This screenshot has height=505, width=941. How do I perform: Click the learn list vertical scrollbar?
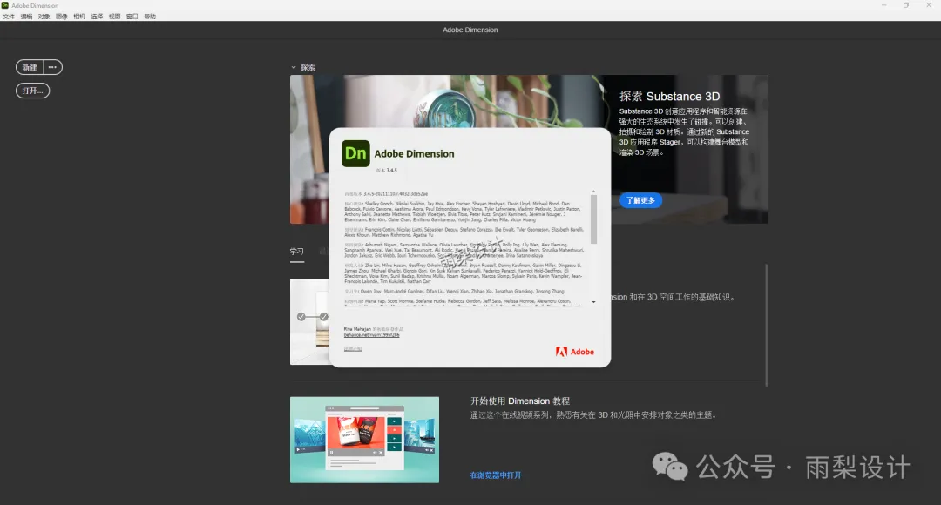coord(767,325)
